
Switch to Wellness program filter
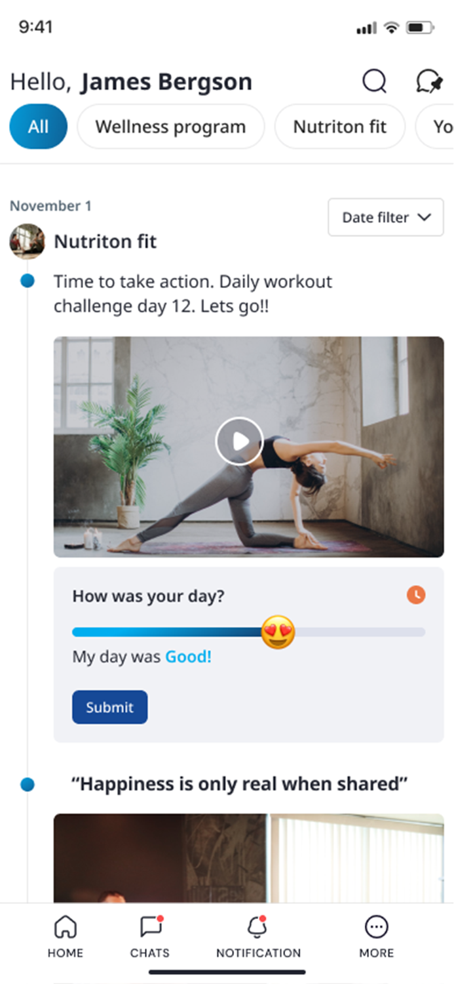click(x=170, y=127)
